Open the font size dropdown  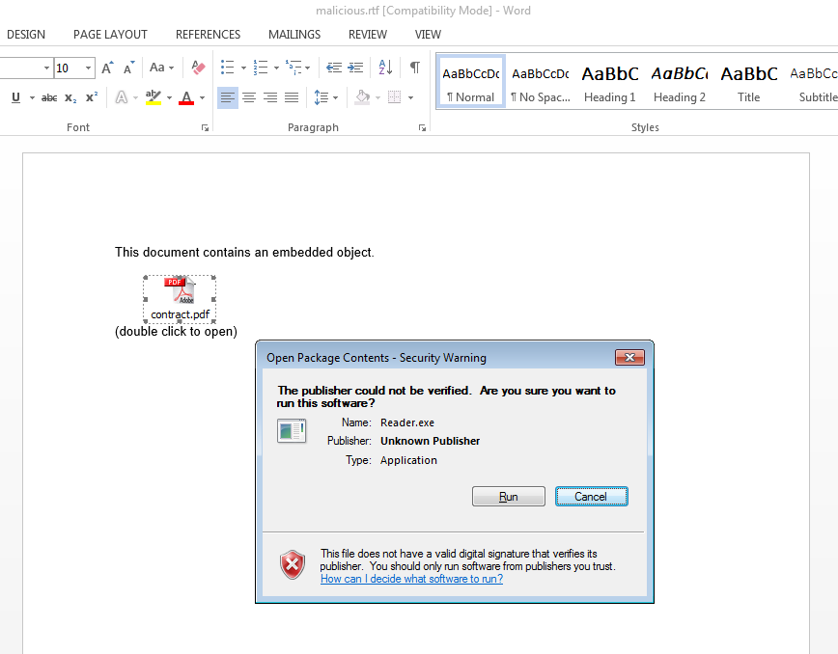89,68
